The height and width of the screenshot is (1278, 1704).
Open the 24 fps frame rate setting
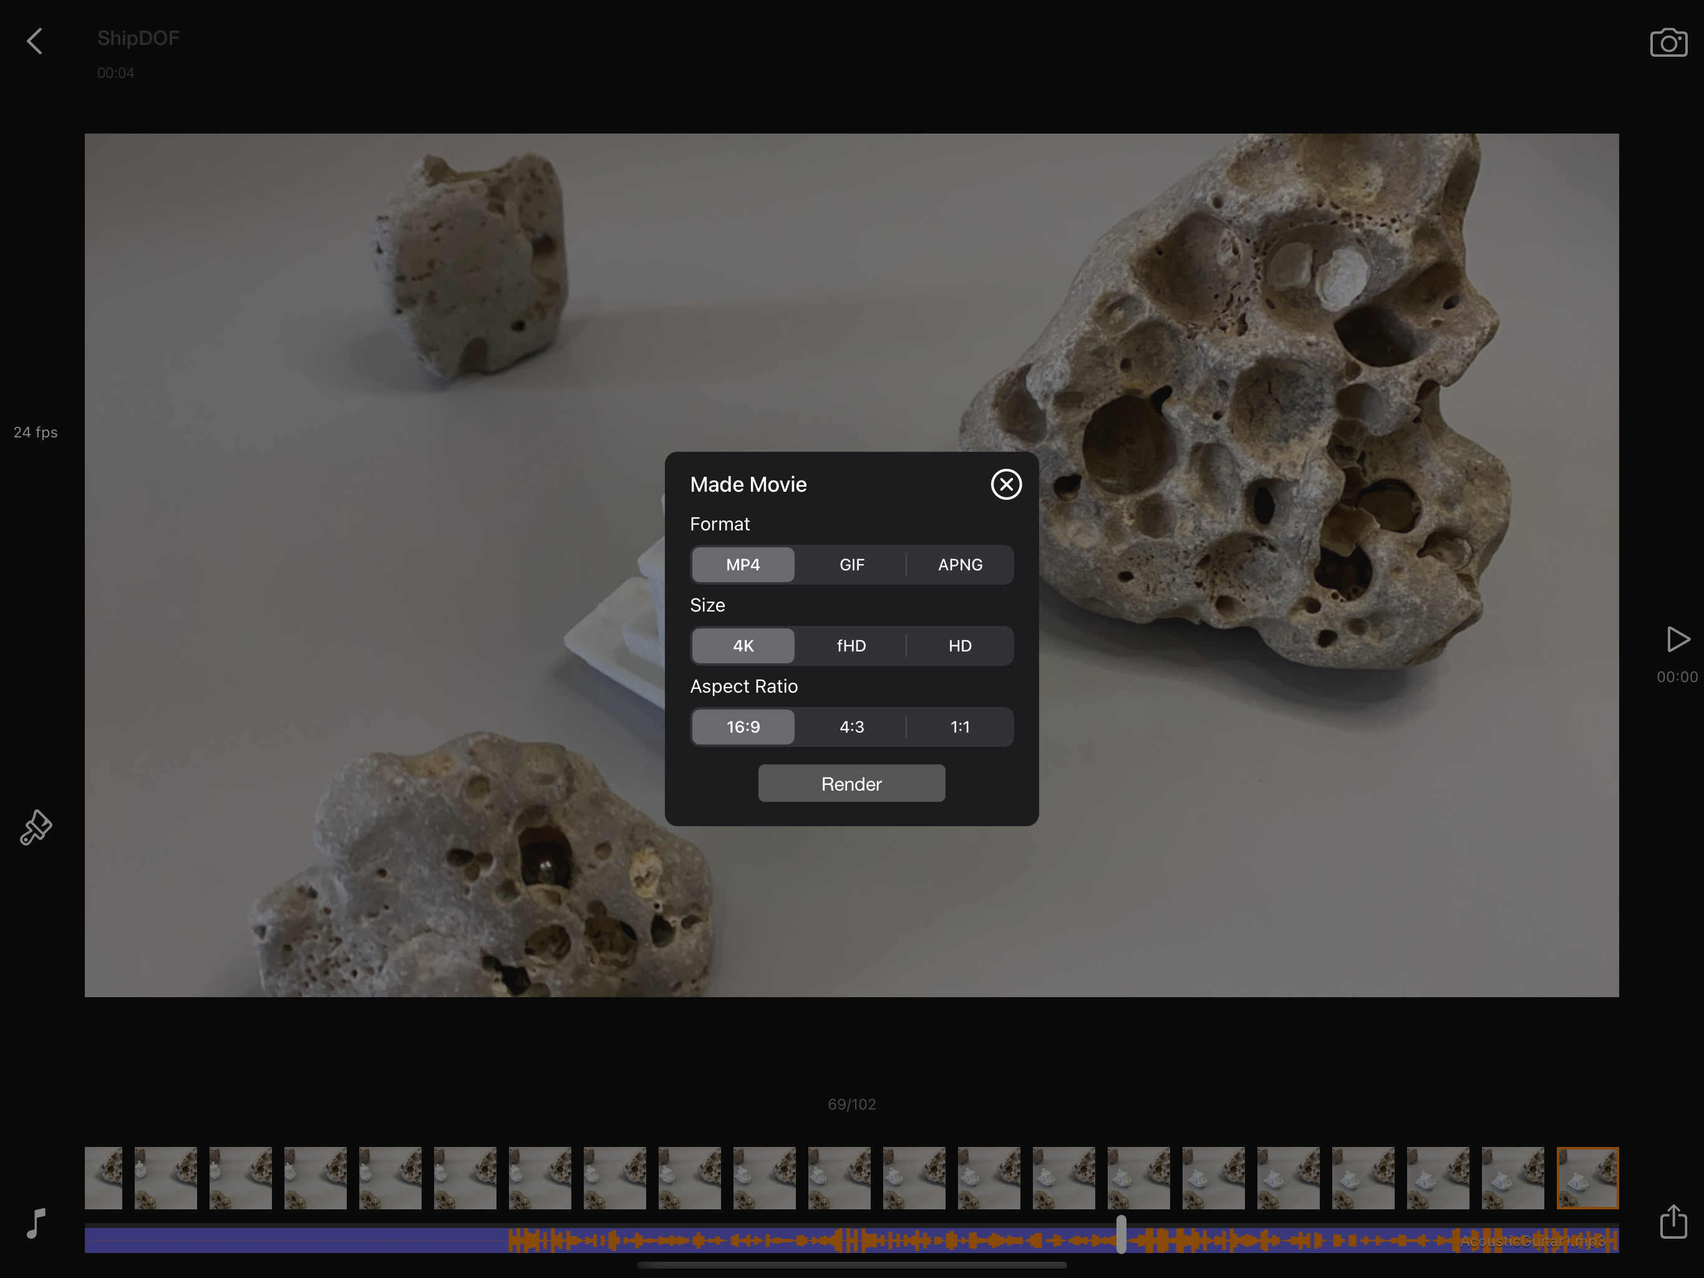tap(36, 432)
